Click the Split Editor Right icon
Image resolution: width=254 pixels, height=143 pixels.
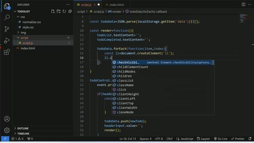click(x=243, y=4)
